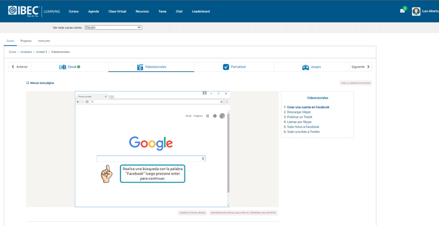Viewport: 439px width, 226px height.
Task: Click the bookmark flag icon
Action: [x=28, y=83]
